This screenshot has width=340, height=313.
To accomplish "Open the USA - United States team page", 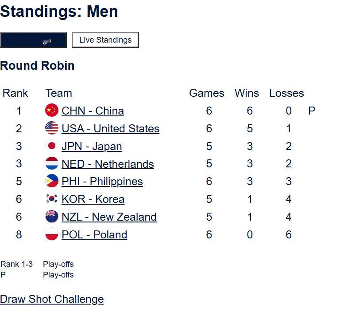I will tap(110, 128).
